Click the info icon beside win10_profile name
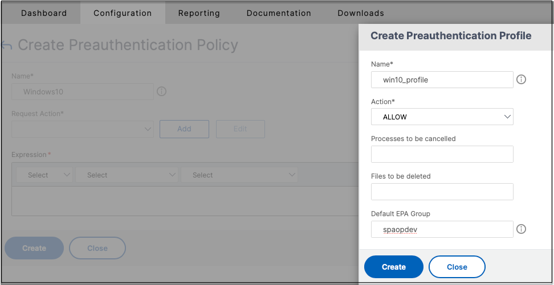This screenshot has width=554, height=285. coord(521,80)
